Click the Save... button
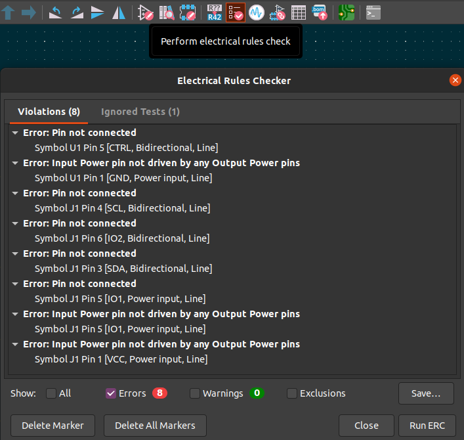Screen dimensions: 464x440 (426, 393)
